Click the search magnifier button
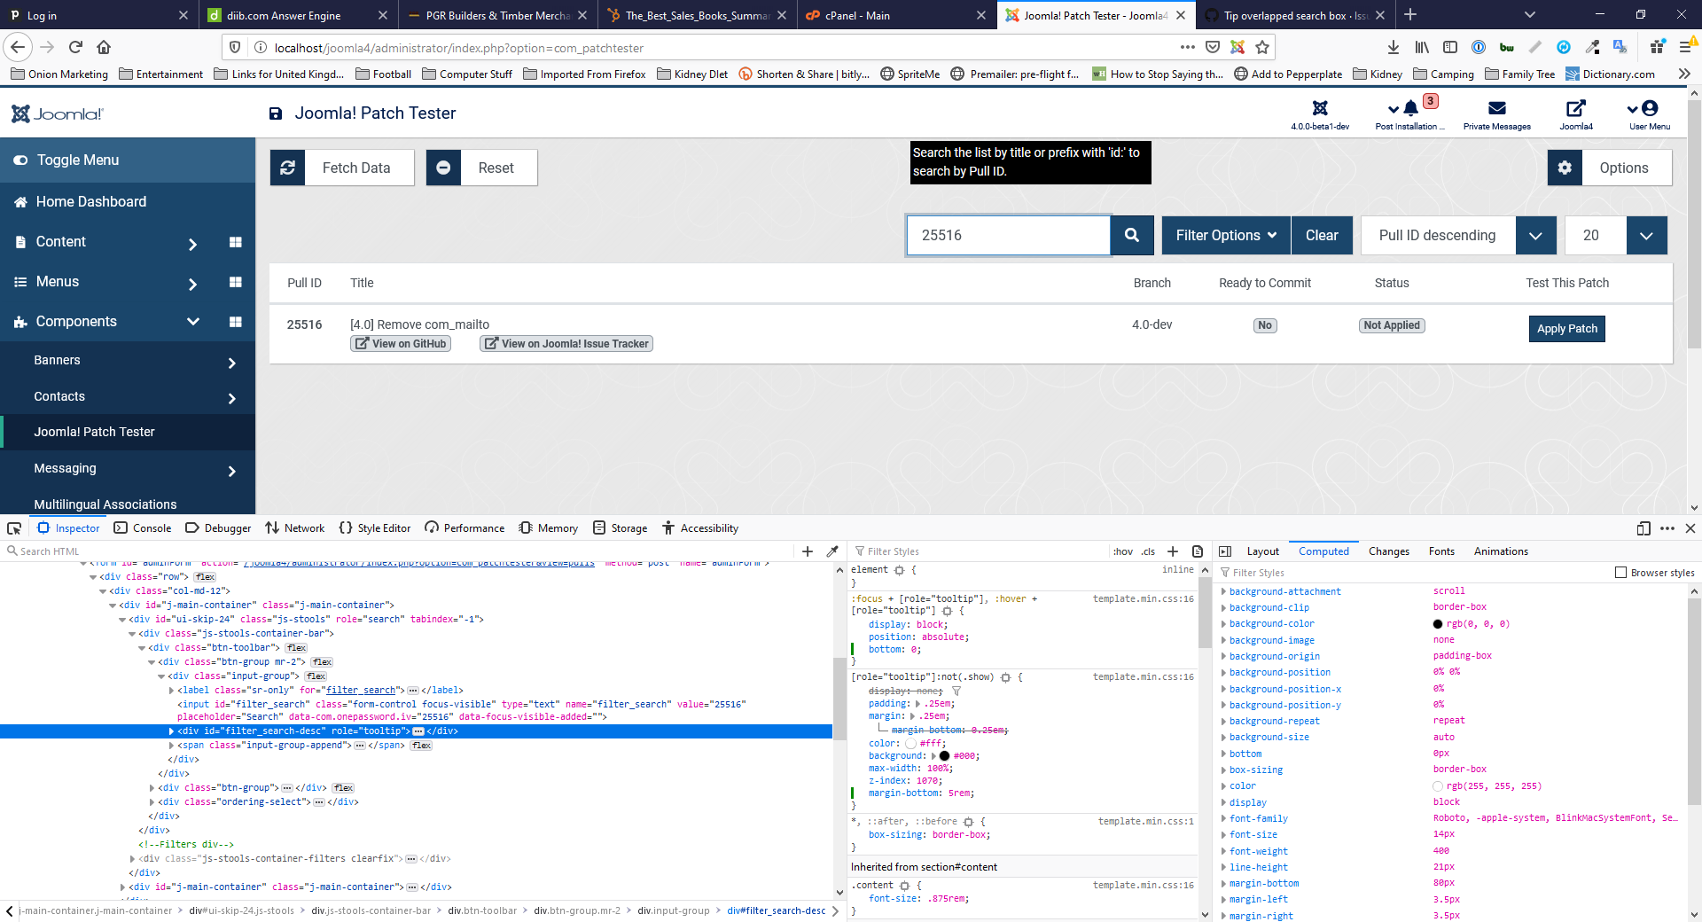1702x922 pixels. pos(1132,235)
